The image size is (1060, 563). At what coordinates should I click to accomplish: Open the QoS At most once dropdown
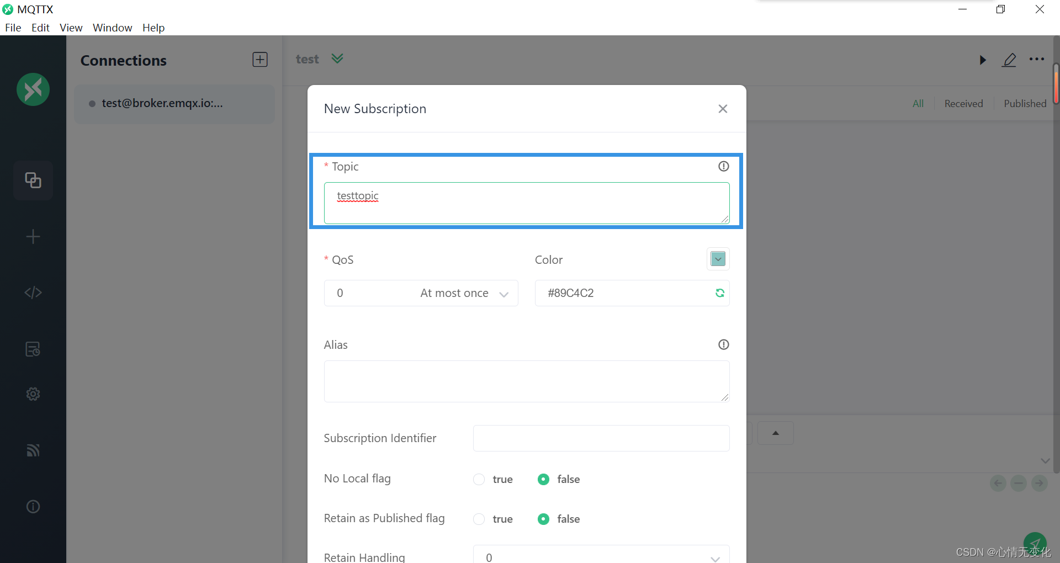click(421, 293)
